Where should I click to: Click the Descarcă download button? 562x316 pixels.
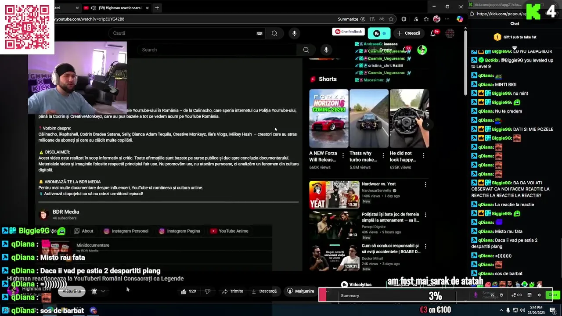click(x=264, y=291)
